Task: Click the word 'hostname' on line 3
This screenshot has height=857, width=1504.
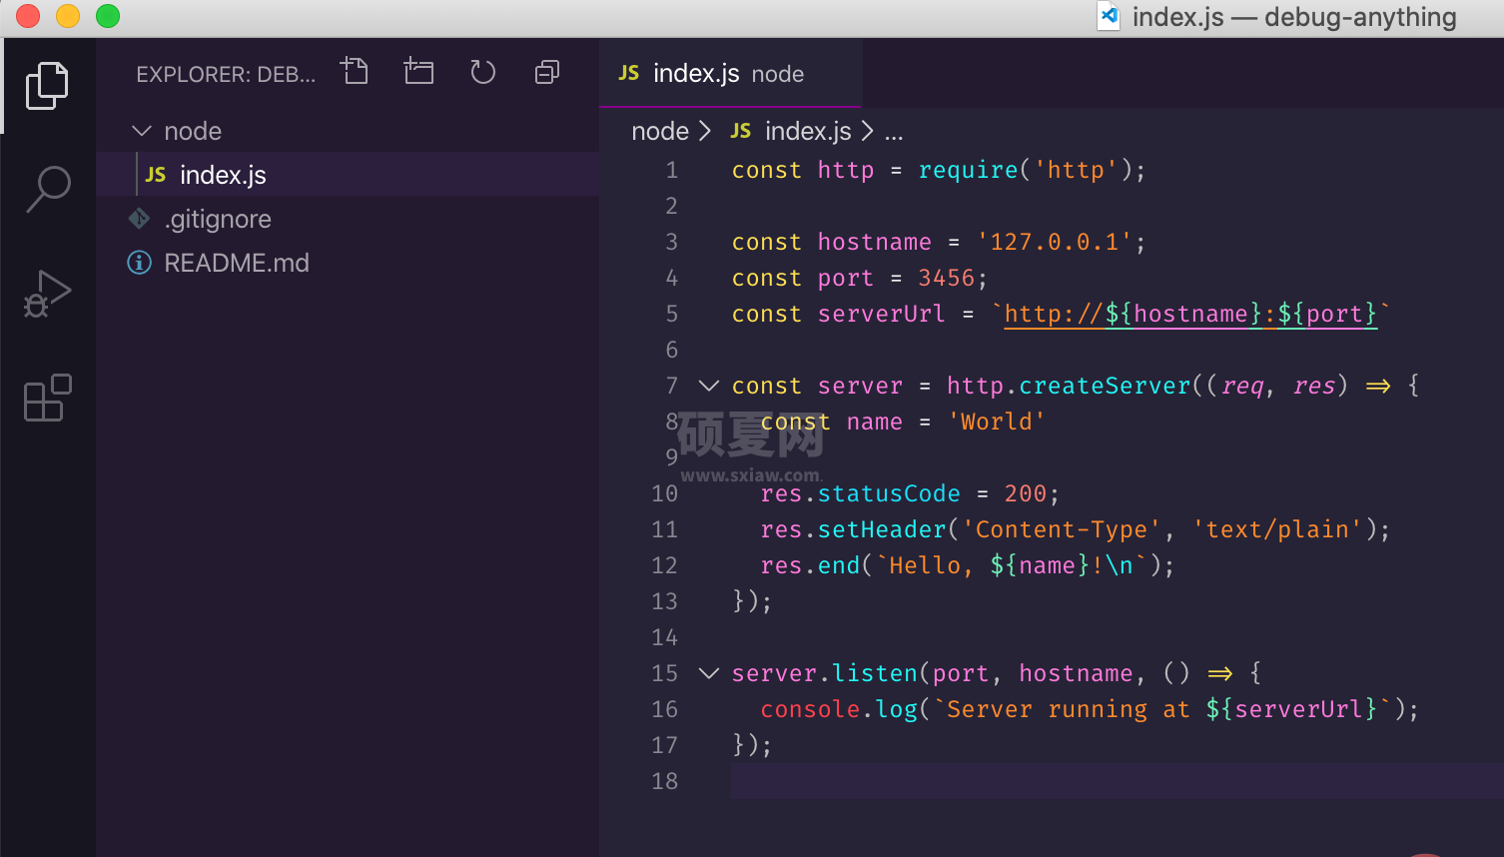Action: coord(875,242)
